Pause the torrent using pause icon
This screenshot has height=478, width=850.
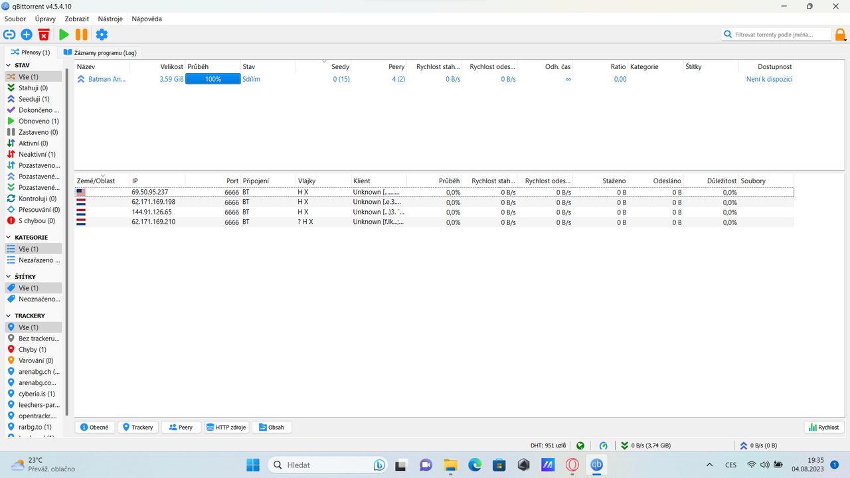[x=81, y=34]
